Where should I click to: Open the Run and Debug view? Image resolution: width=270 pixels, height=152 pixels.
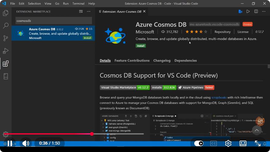coord(6,51)
